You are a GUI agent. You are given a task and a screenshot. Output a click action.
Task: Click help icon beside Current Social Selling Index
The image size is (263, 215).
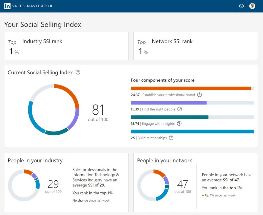78,72
